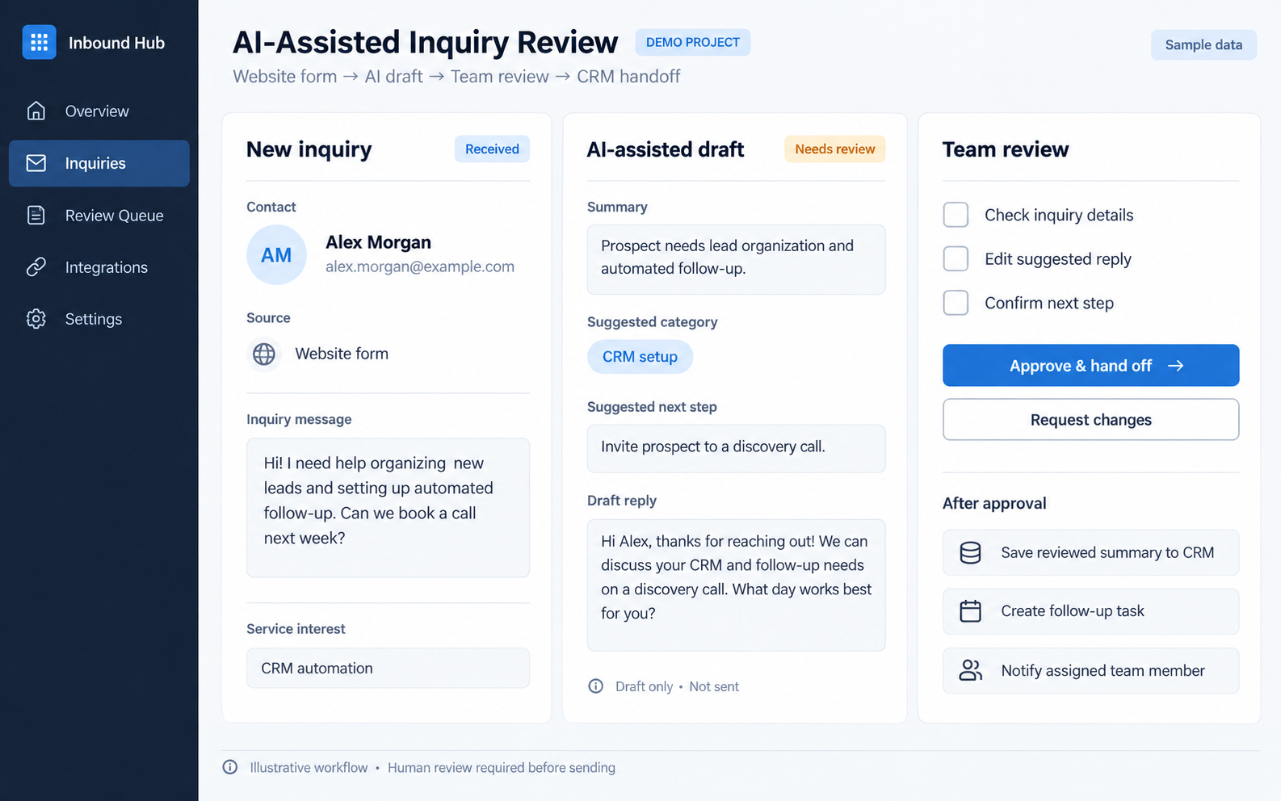Viewport: 1281px width, 801px height.
Task: Click the DEMO PROJECT badge
Action: (692, 42)
